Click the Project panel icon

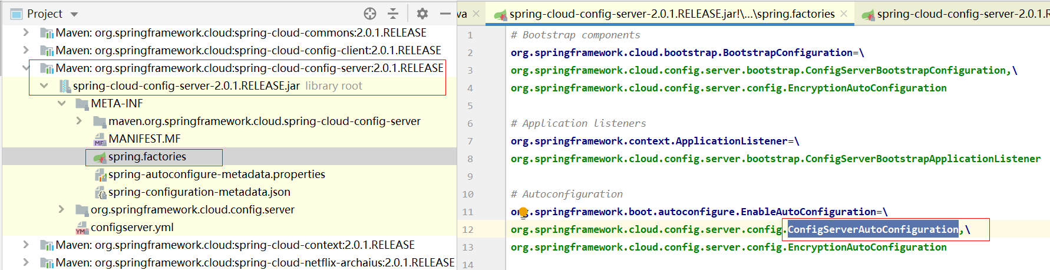tap(16, 14)
